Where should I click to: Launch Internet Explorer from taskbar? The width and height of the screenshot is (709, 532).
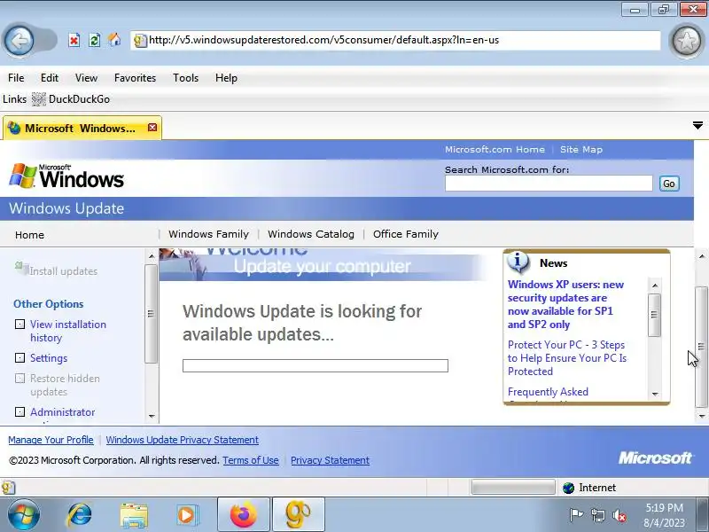pyautogui.click(x=80, y=515)
